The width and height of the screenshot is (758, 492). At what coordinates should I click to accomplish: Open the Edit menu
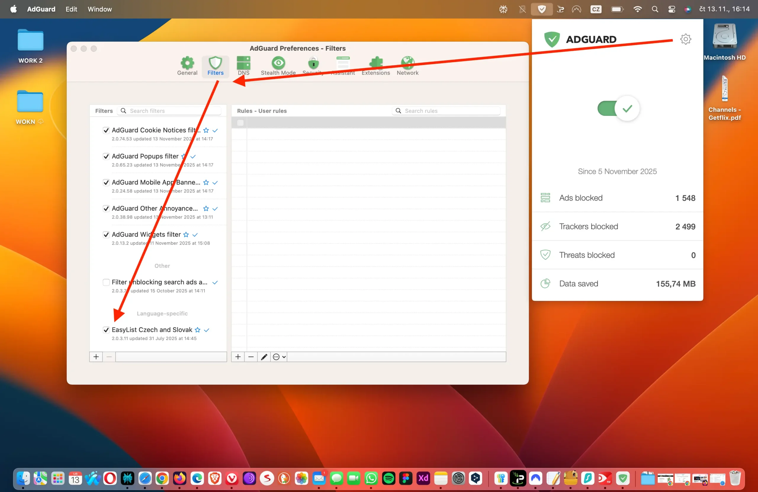[71, 9]
